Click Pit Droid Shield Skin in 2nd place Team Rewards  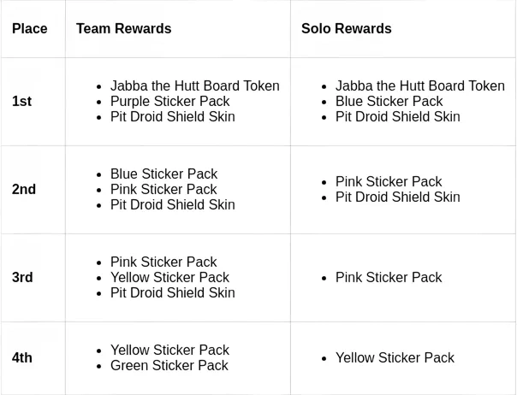[x=172, y=205]
